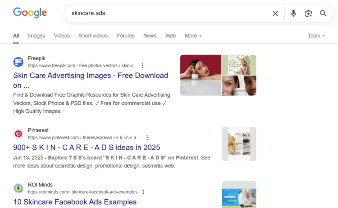The width and height of the screenshot is (338, 208).
Task: Open search by image camera icon
Action: tap(308, 13)
